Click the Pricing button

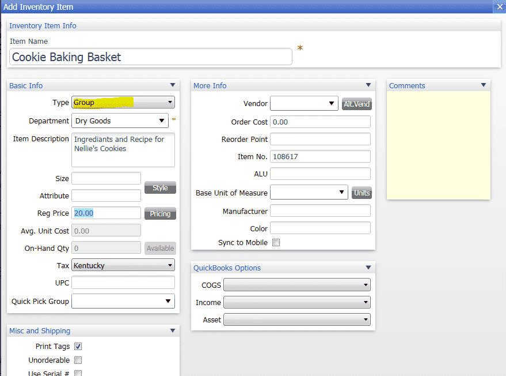[x=160, y=214]
